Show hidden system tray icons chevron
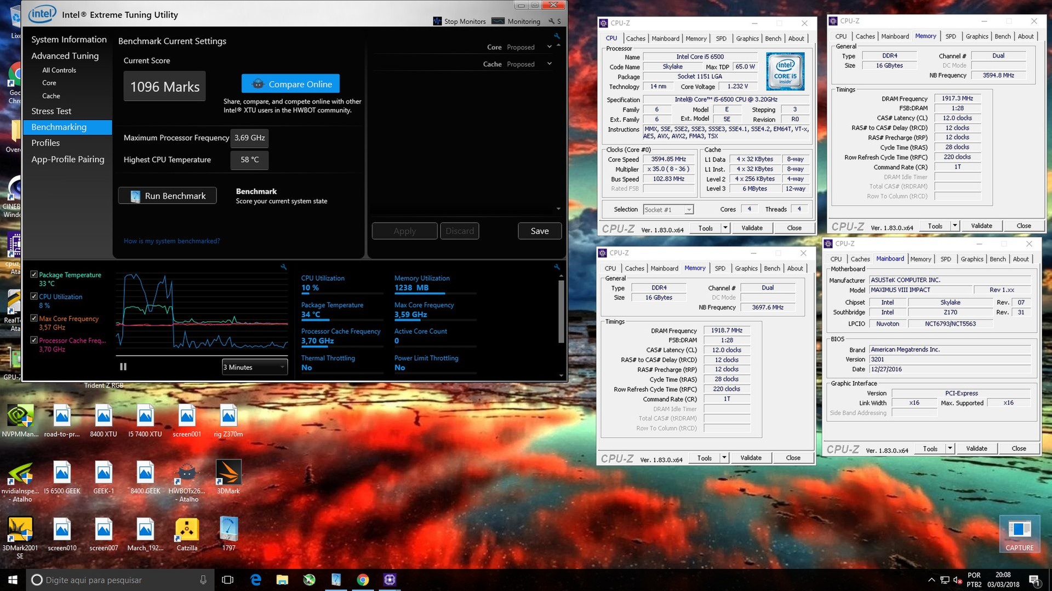The width and height of the screenshot is (1052, 591). click(x=931, y=580)
